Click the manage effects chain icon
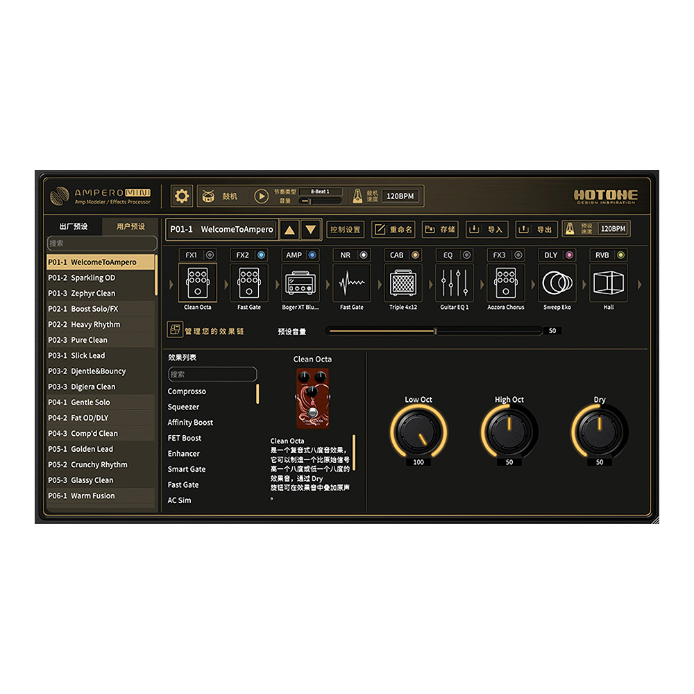694x694 pixels. 175,330
